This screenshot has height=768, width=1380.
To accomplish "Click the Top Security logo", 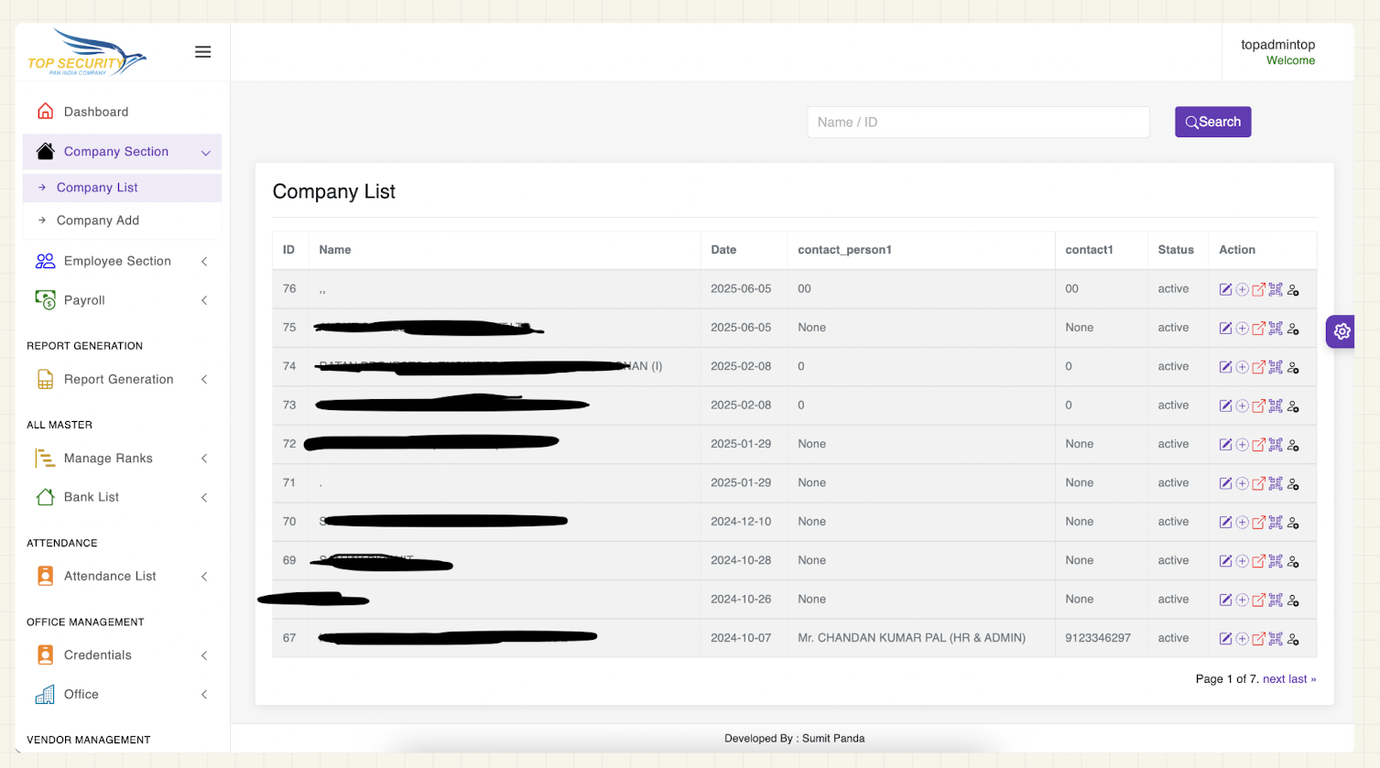I will pyautogui.click(x=87, y=53).
